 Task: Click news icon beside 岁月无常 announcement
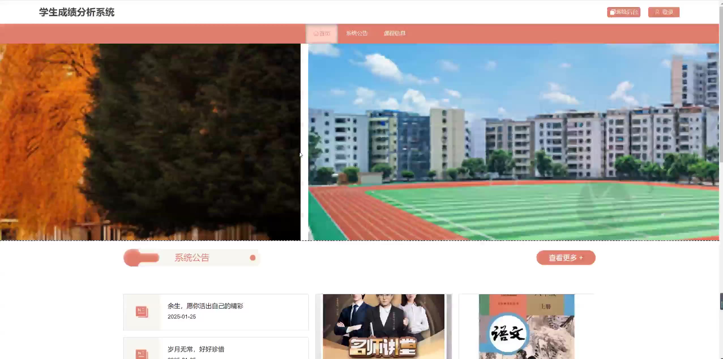(x=142, y=354)
